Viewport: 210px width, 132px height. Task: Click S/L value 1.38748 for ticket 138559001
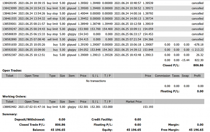tap(95, 24)
